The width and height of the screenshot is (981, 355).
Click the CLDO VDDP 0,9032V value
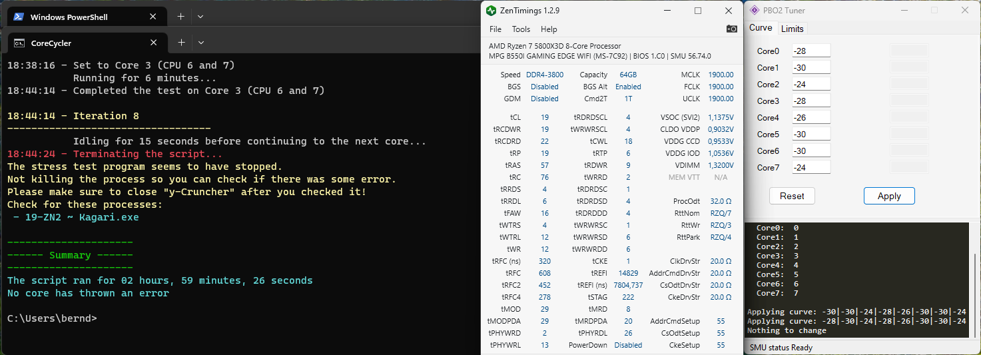pos(721,129)
